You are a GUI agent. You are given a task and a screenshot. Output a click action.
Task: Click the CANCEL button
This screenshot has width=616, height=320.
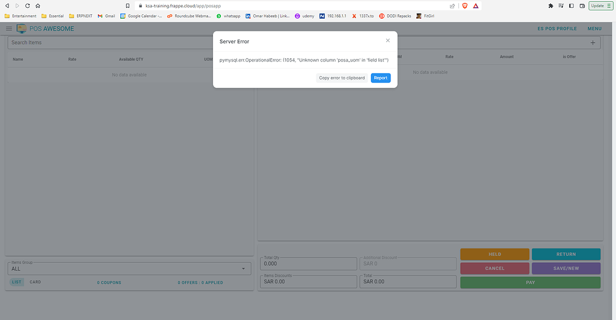click(494, 268)
